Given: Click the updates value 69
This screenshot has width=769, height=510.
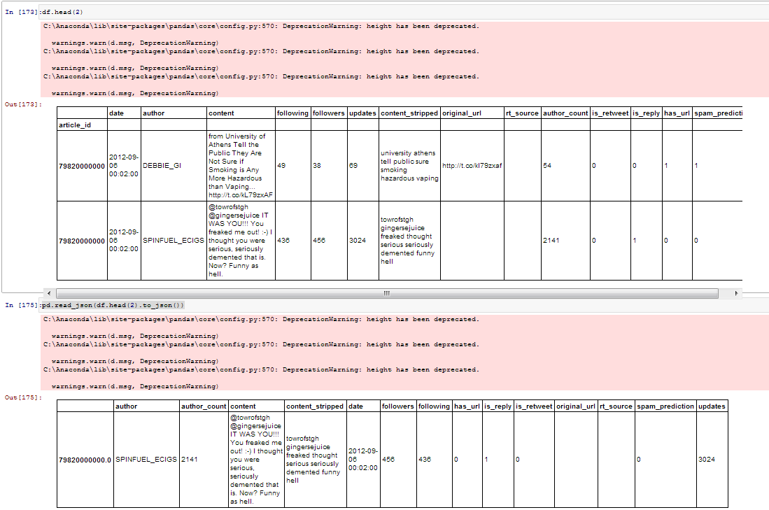Looking at the screenshot, I should 363,166.
